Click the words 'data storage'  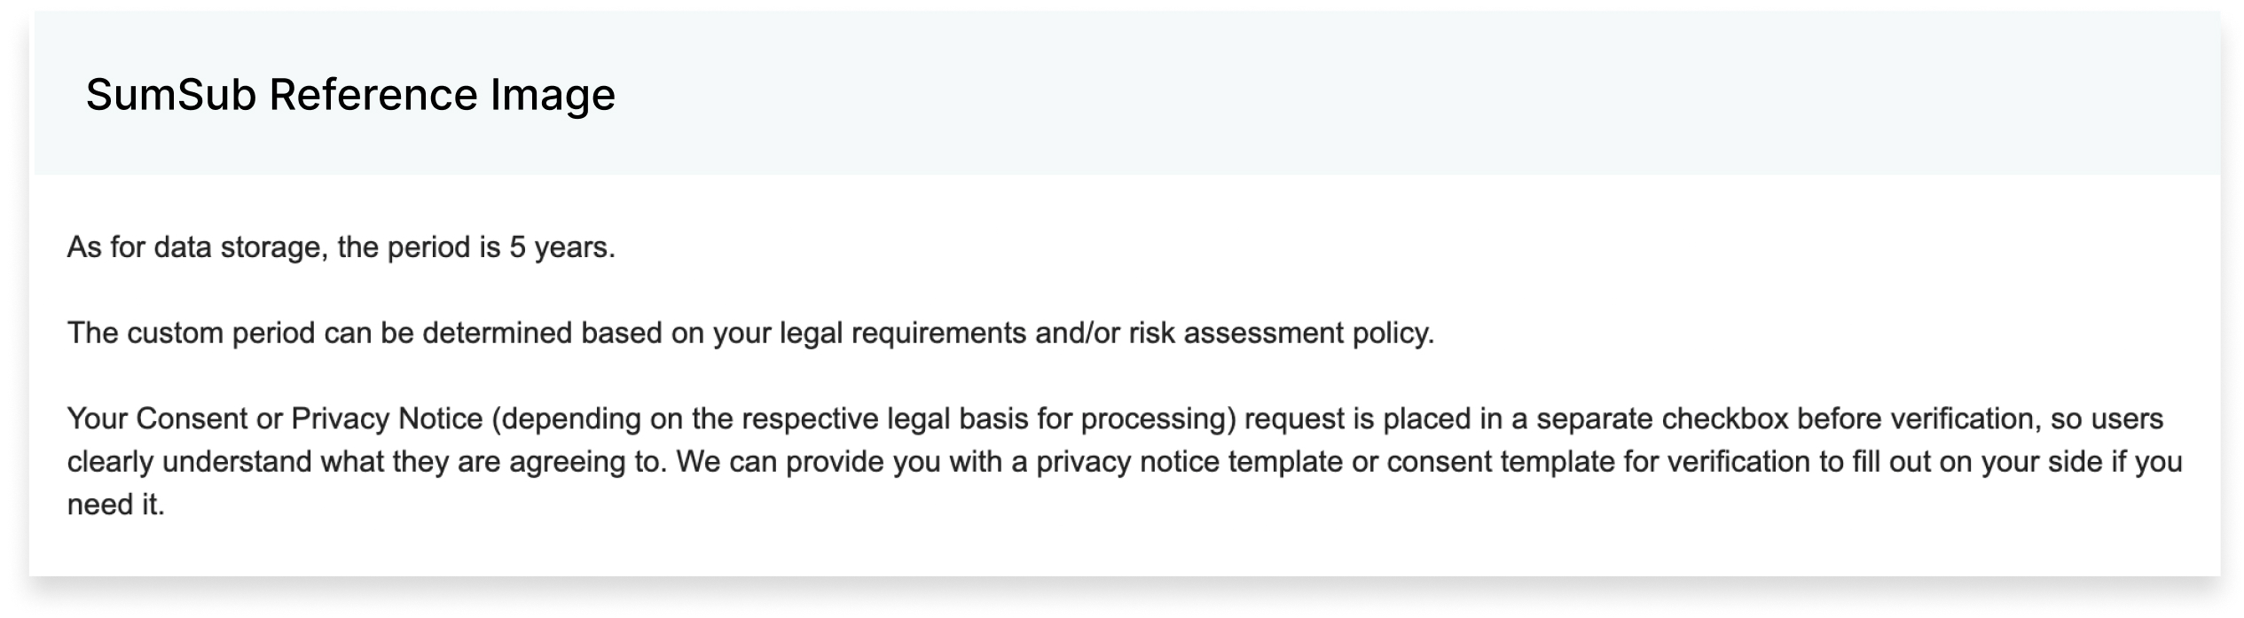point(238,247)
